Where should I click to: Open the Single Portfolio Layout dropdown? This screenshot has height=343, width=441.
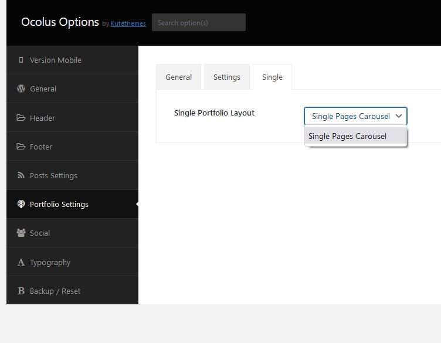[x=355, y=116]
